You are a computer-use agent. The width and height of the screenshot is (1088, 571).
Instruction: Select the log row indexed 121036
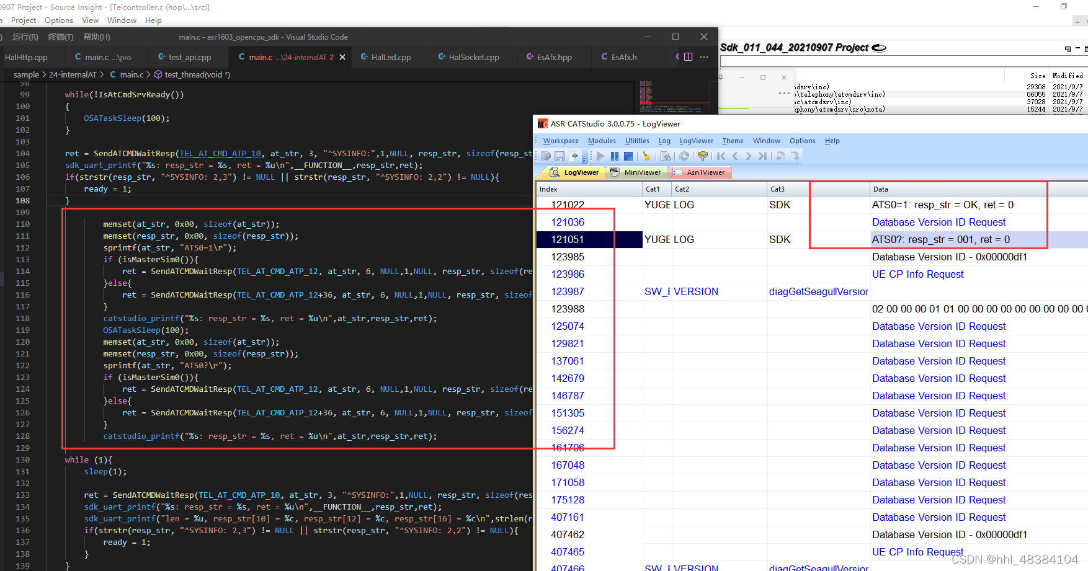(x=812, y=222)
